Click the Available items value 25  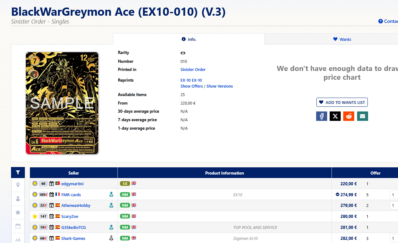pyautogui.click(x=183, y=94)
